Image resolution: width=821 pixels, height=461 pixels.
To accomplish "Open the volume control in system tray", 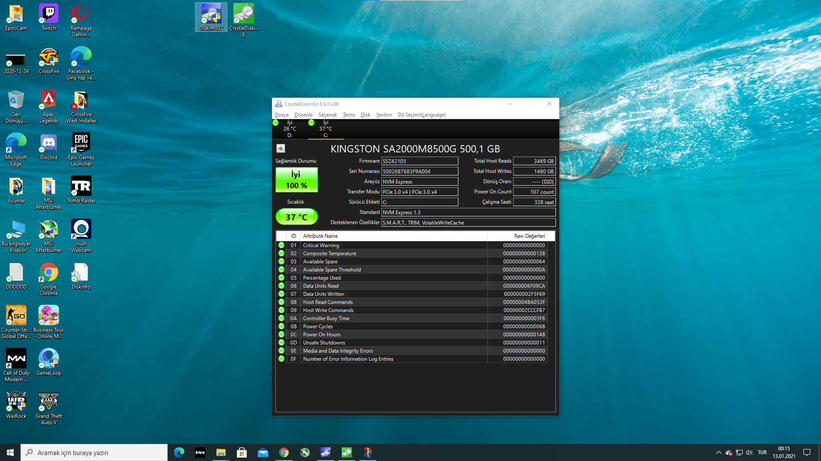I will point(749,452).
